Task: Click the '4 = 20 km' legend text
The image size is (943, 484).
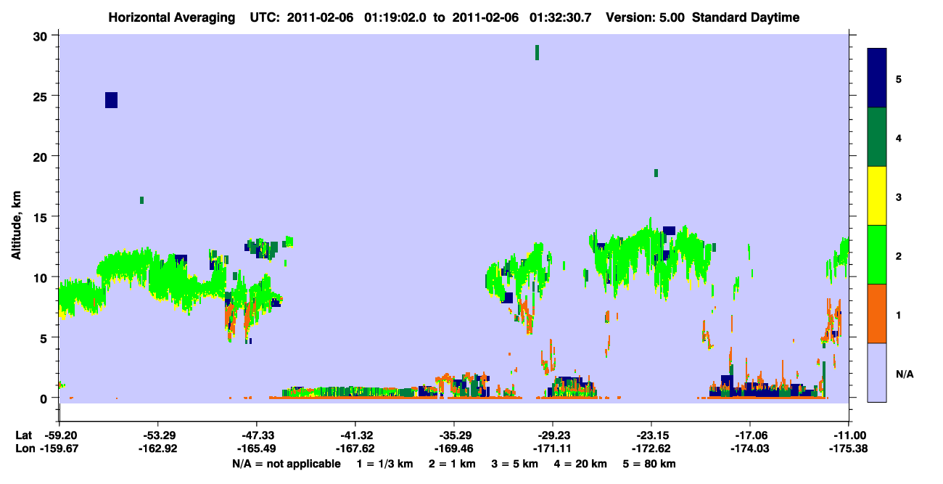Action: [x=582, y=464]
